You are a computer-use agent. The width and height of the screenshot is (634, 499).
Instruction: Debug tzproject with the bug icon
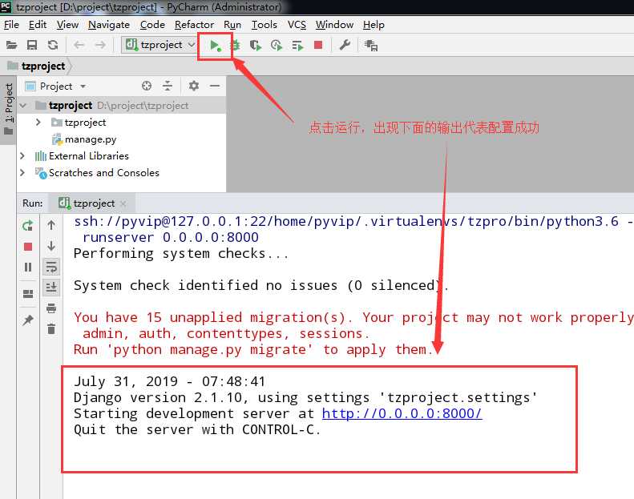235,45
